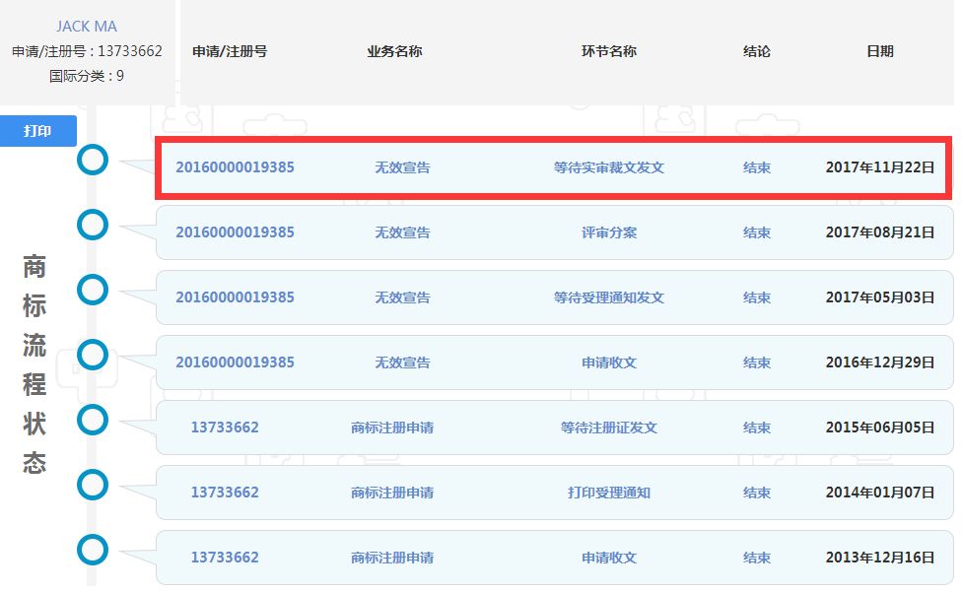Select timeline circle for 2015年06月05日 row
The image size is (962, 593).
[x=93, y=420]
